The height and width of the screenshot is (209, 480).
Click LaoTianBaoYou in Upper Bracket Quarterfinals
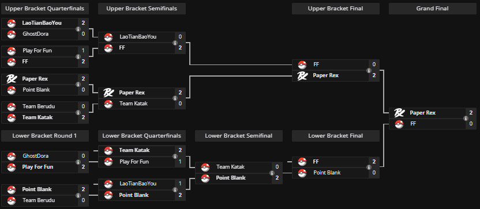pos(42,23)
